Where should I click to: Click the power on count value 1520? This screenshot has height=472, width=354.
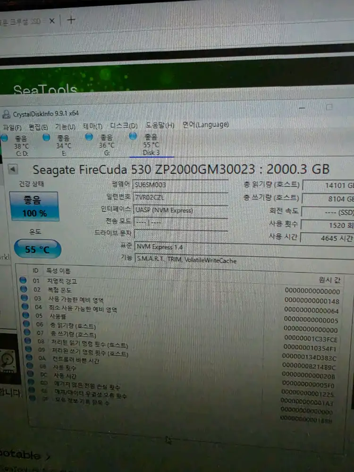[328, 225]
